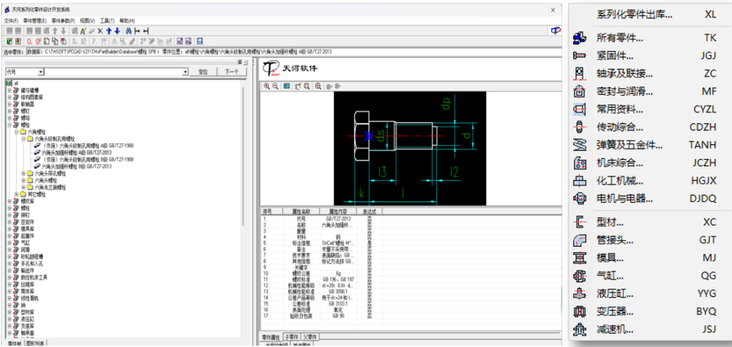Click the 弹簧及五金件 spring icon in menu
The width and height of the screenshot is (732, 347).
coord(579,145)
